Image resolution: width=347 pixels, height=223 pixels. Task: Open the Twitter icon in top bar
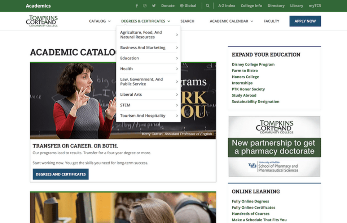pyautogui.click(x=154, y=6)
